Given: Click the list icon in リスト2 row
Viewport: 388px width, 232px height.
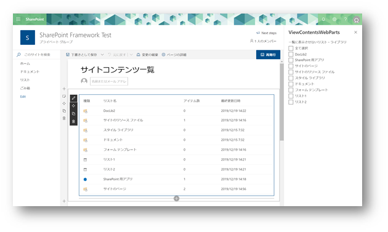Looking at the screenshot, I should pyautogui.click(x=86, y=169).
